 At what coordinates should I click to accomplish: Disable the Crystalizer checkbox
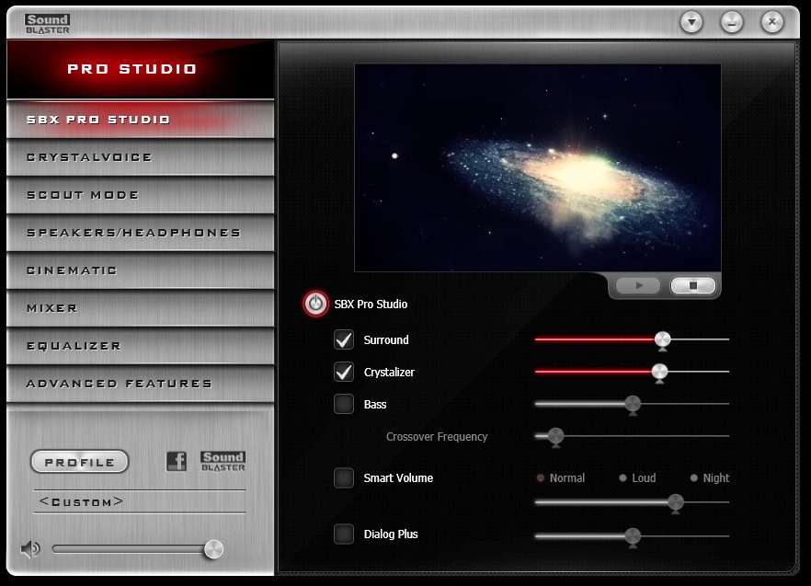(344, 373)
